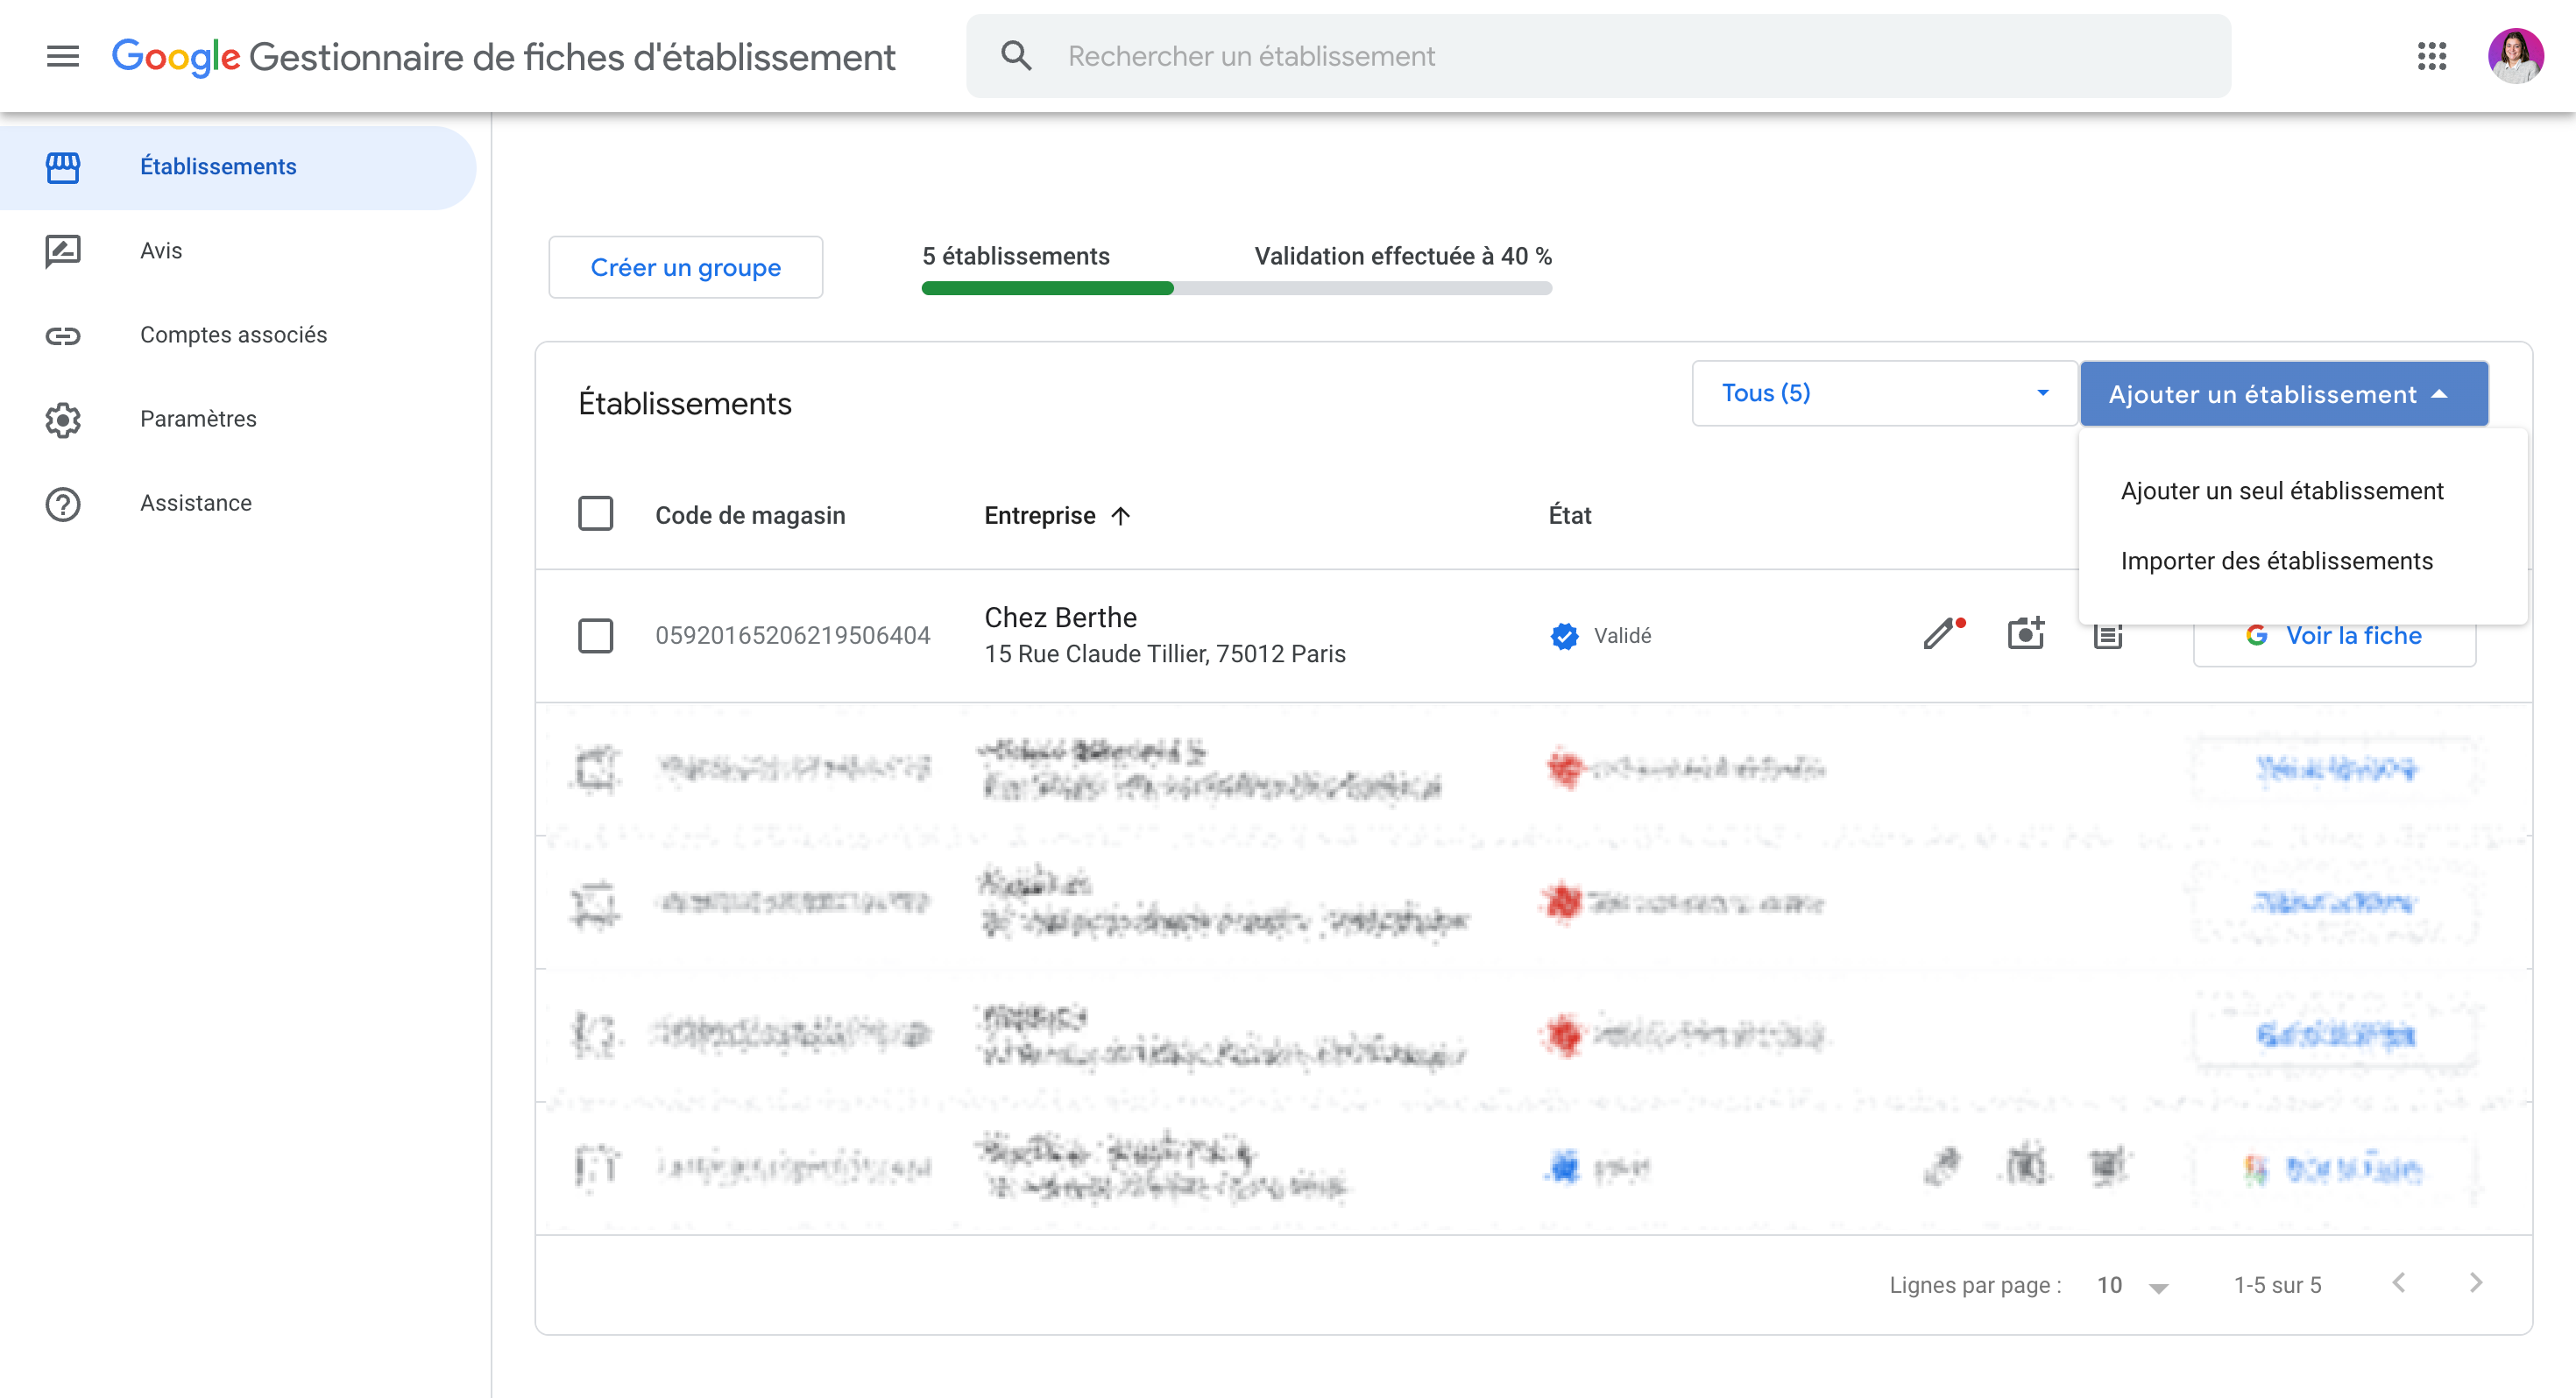This screenshot has height=1398, width=2576.
Task: Select all establishments with the header checkbox
Action: click(x=596, y=514)
